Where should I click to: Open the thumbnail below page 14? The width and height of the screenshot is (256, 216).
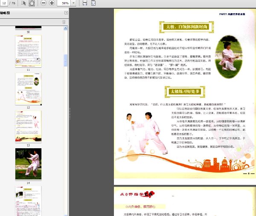click(29, 201)
